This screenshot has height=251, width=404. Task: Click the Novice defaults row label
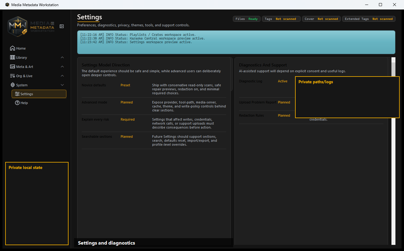click(x=94, y=85)
